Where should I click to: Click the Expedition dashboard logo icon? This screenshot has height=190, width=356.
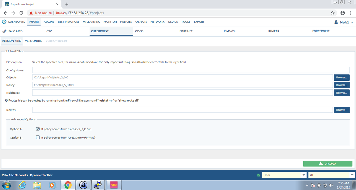(4, 22)
